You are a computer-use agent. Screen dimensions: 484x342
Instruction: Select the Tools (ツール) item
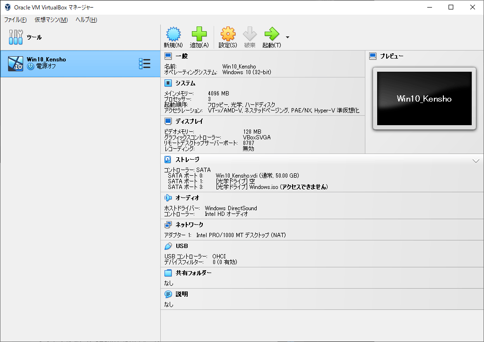80,37
